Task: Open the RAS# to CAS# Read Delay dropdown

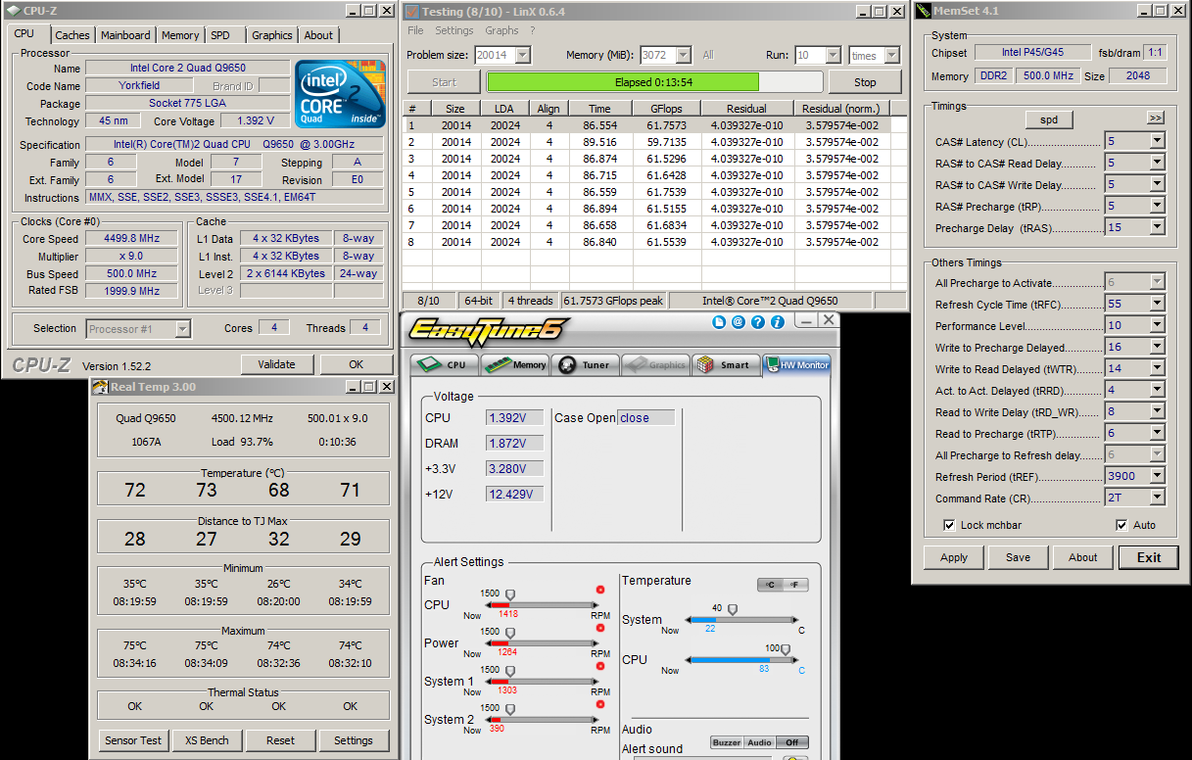Action: [1157, 163]
